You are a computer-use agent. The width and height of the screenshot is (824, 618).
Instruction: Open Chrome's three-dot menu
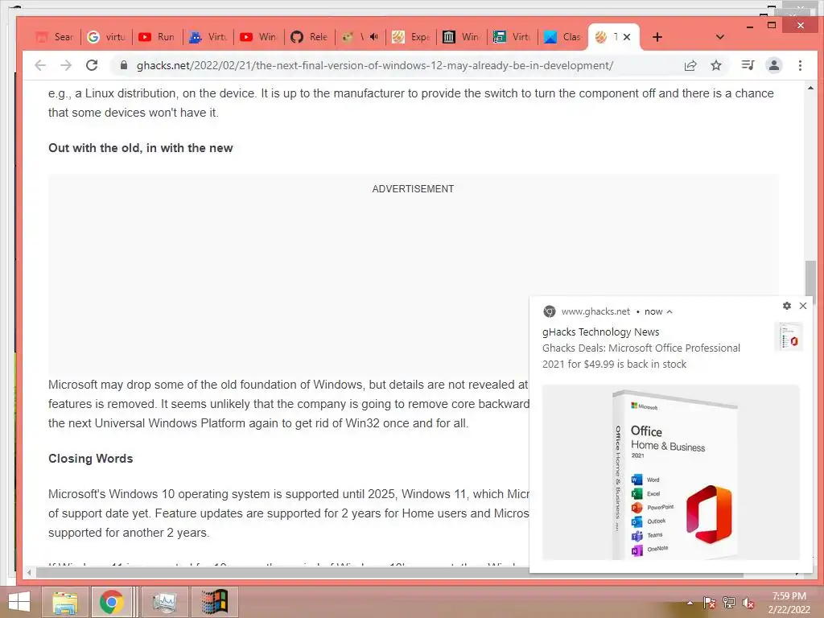pos(800,65)
